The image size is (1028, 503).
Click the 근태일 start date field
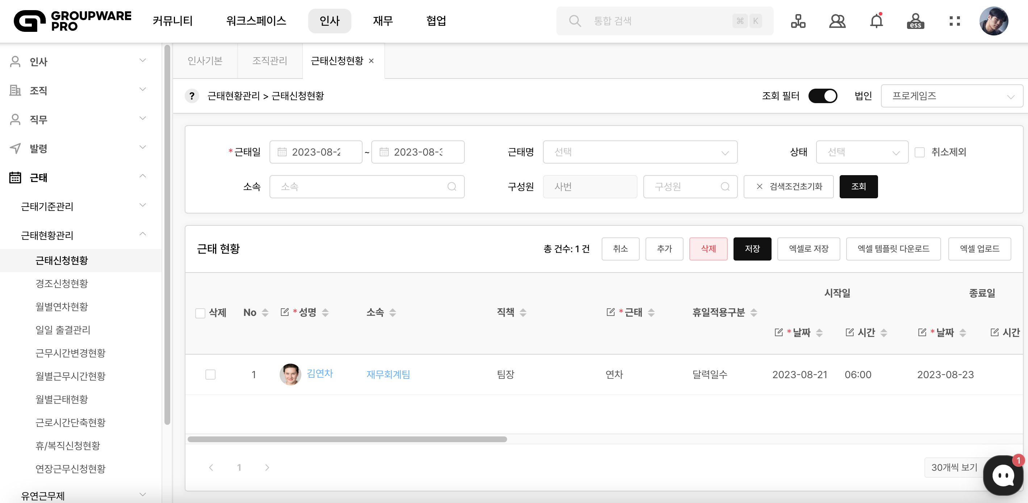tap(315, 152)
